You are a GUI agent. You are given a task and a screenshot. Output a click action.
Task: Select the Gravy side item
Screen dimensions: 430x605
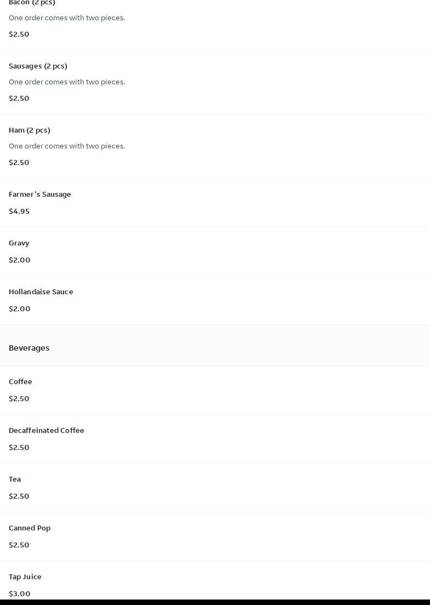19,243
